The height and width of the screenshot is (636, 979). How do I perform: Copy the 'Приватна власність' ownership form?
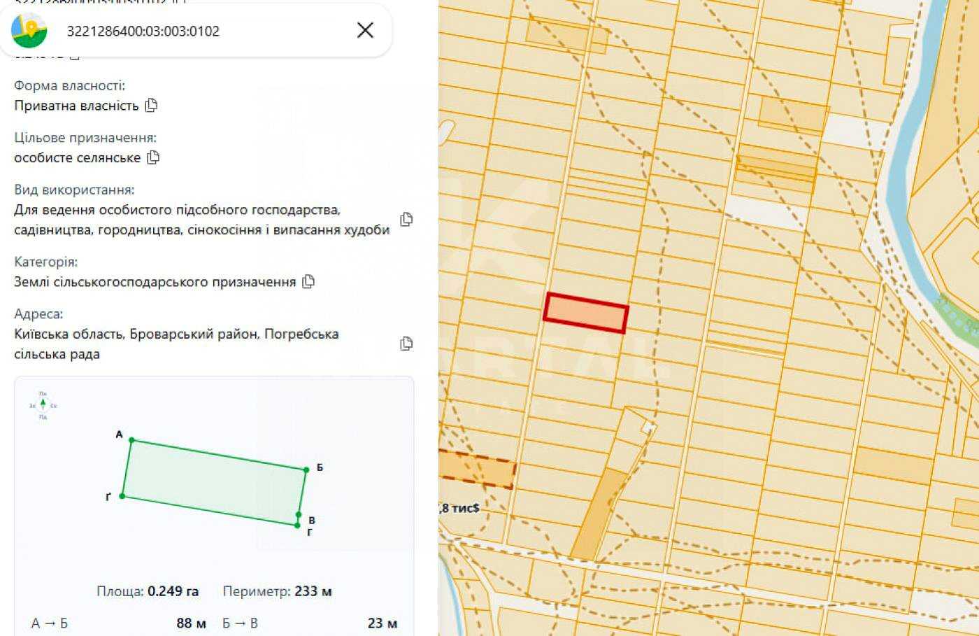(151, 106)
